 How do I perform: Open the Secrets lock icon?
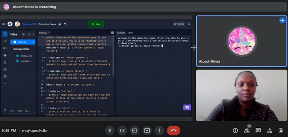5,62
